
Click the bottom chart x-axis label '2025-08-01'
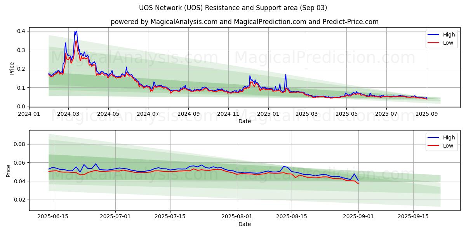[x=237, y=217]
